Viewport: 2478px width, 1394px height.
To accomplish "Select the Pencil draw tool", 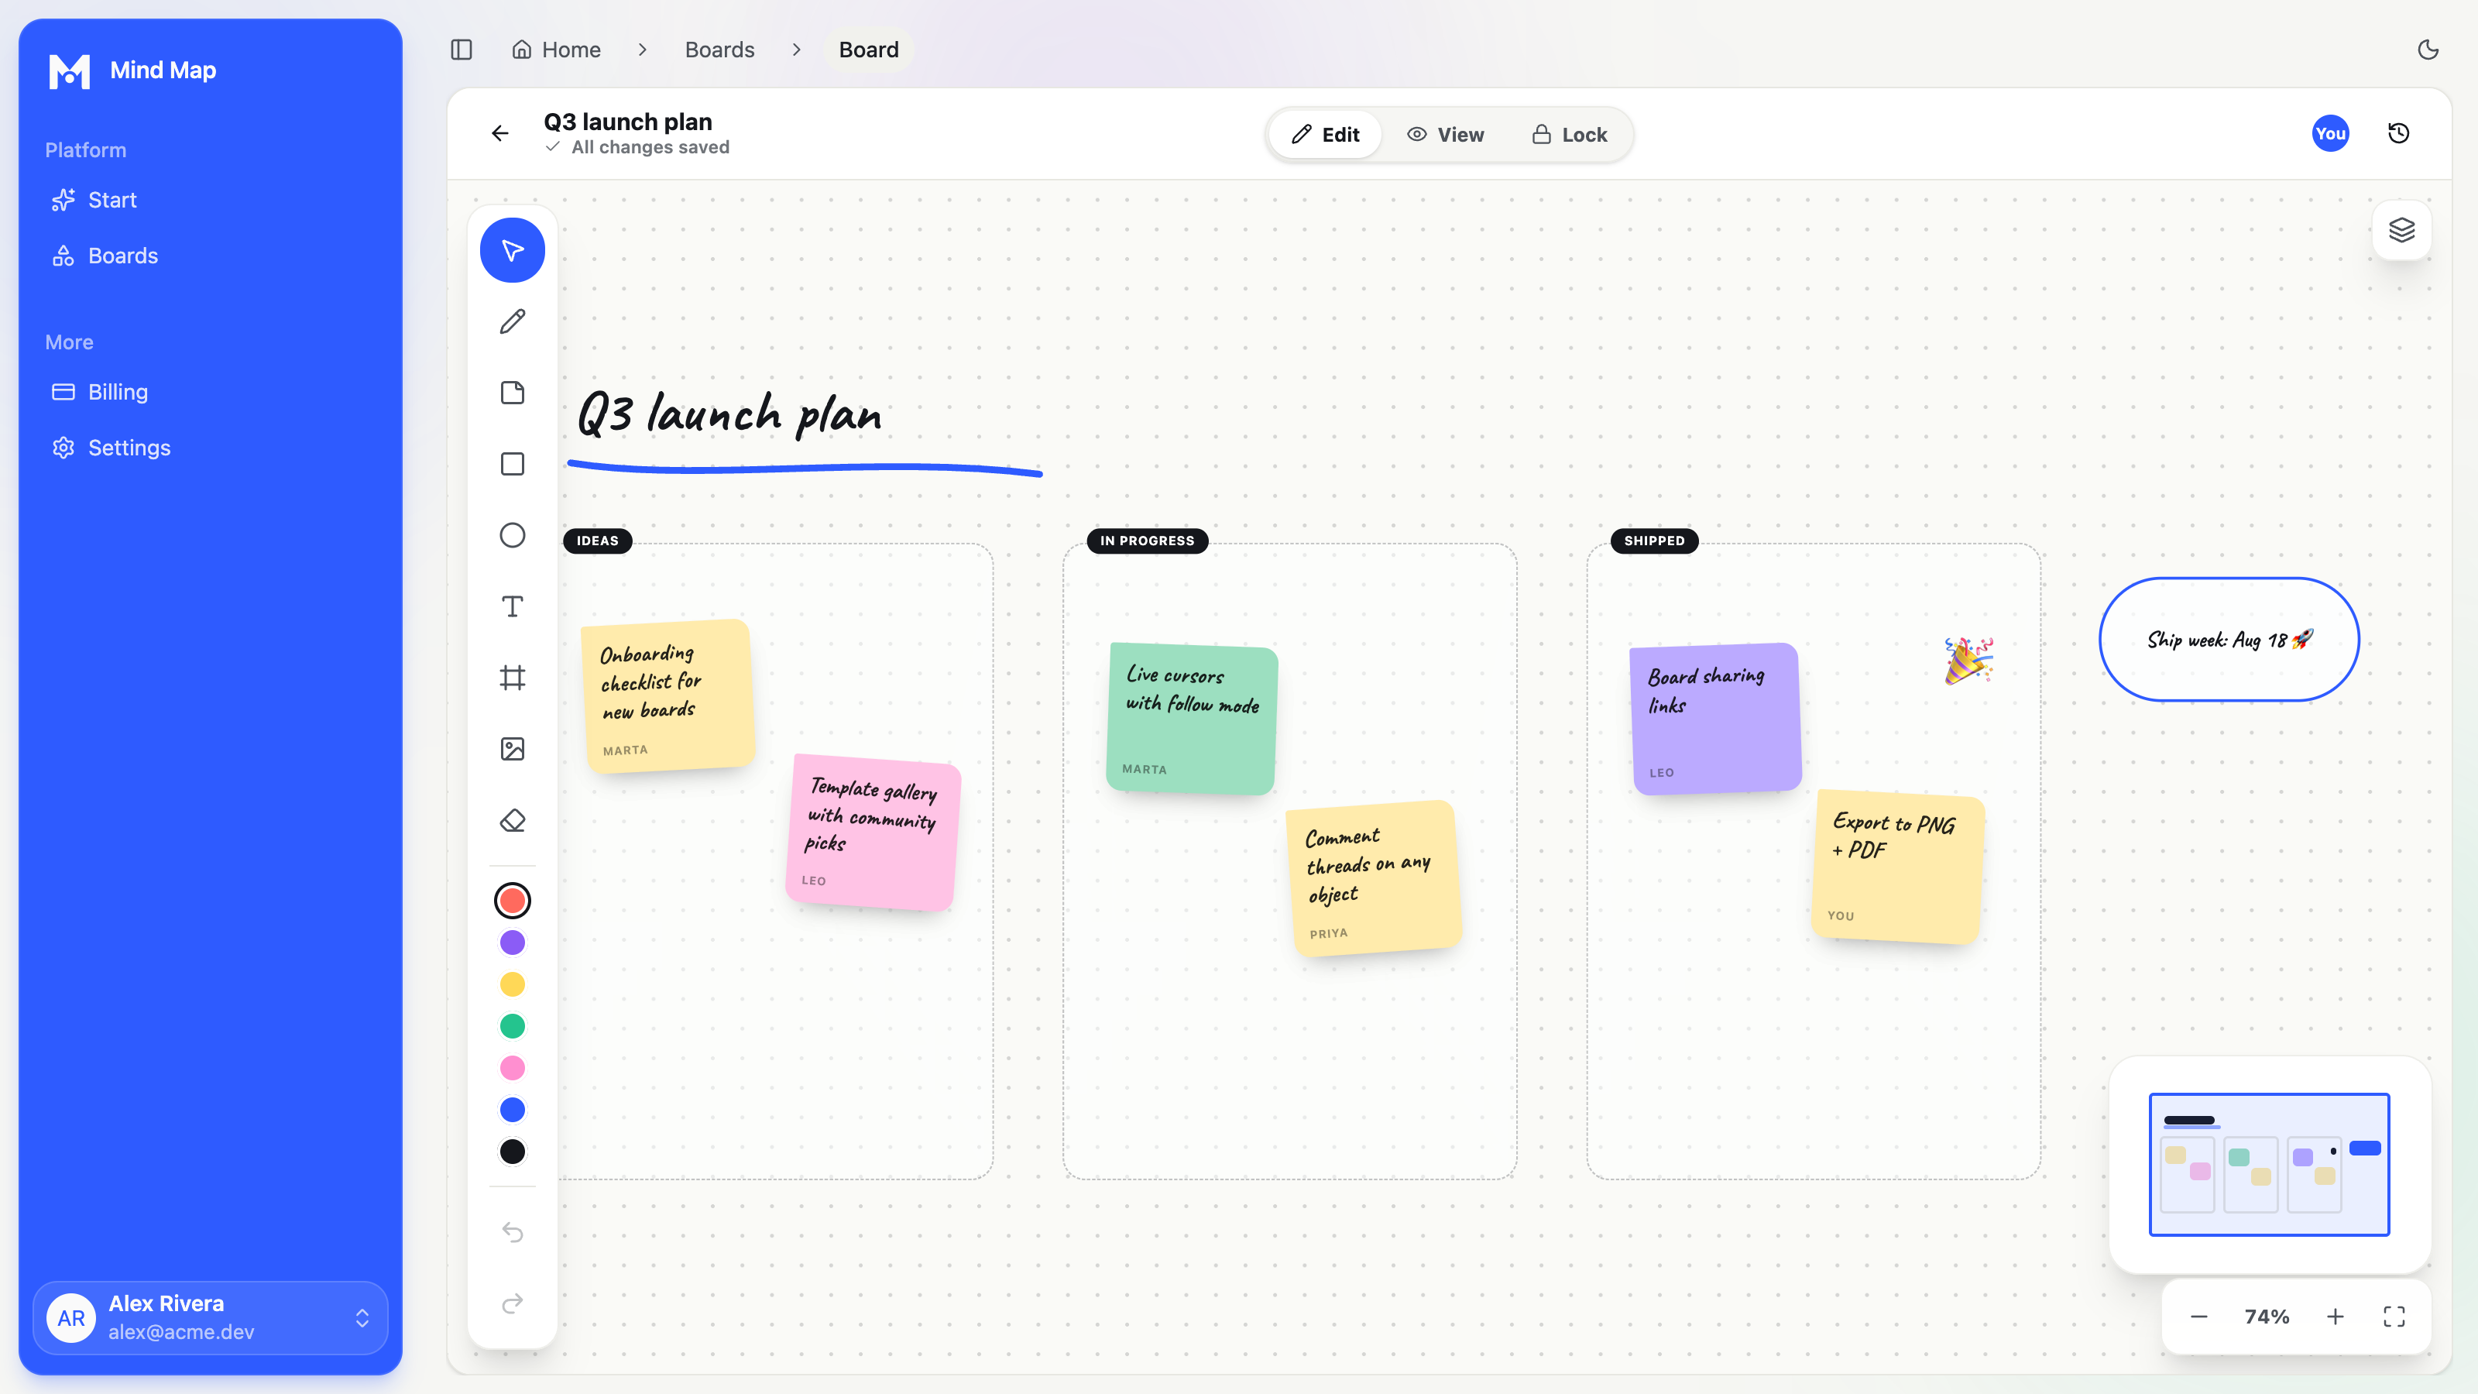I will tap(513, 321).
